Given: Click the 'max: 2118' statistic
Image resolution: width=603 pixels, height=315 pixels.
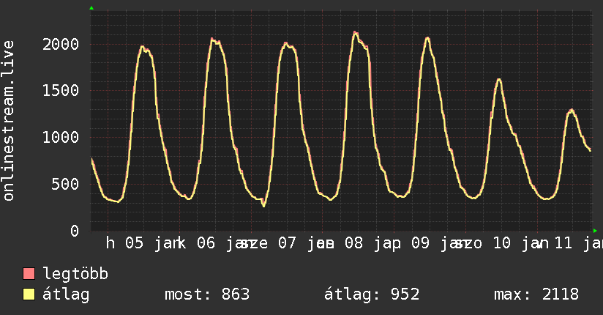Looking at the screenshot, I should pyautogui.click(x=536, y=294).
